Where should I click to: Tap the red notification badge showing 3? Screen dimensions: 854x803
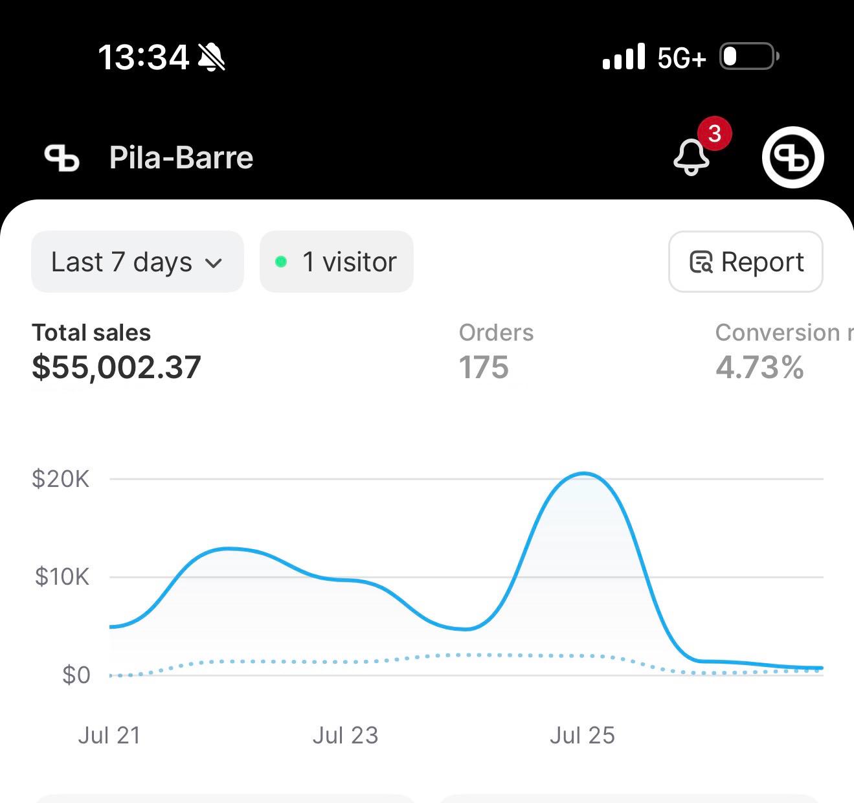[x=714, y=134]
